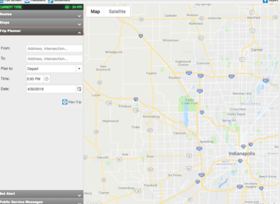Viewport: 280px width, 204px height.
Task: Open the Layers icon at top right
Action: [265, 1]
